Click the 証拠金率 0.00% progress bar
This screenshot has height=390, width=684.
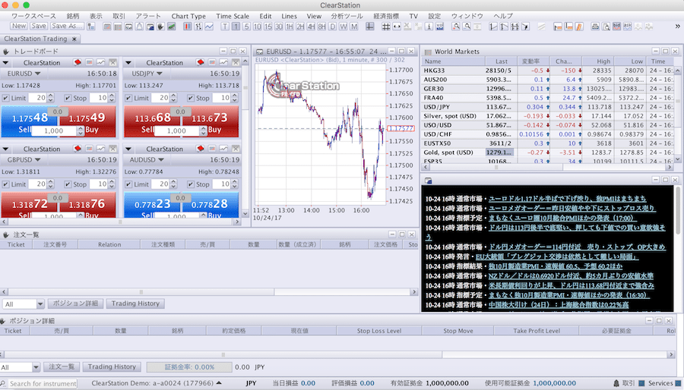(189, 367)
